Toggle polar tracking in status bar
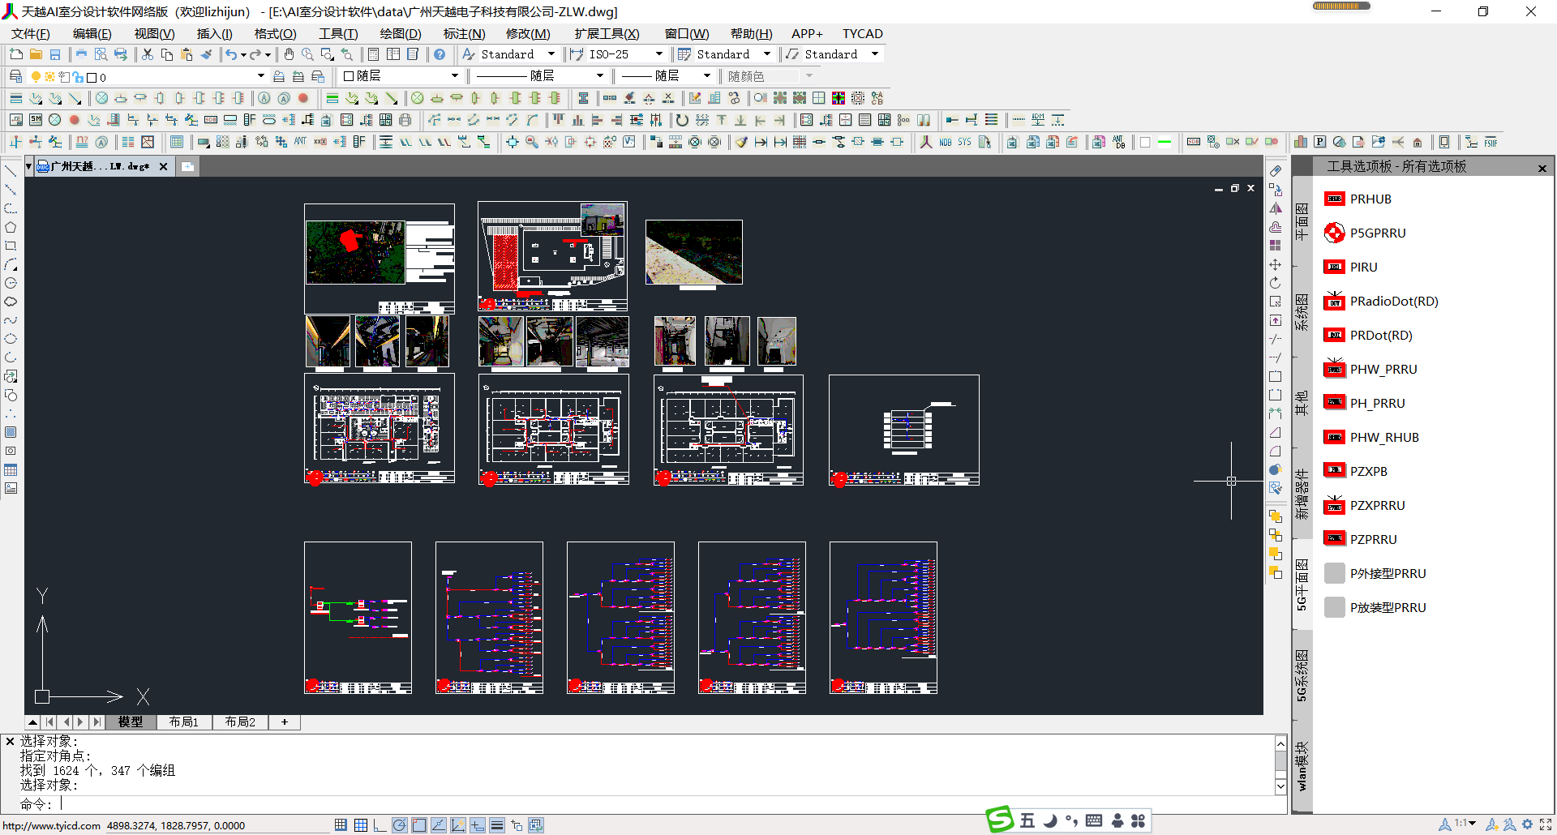Viewport: 1557px width, 835px height. 400,825
